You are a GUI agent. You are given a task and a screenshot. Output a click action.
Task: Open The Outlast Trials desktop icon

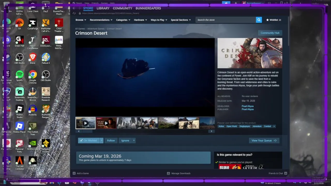point(33,129)
